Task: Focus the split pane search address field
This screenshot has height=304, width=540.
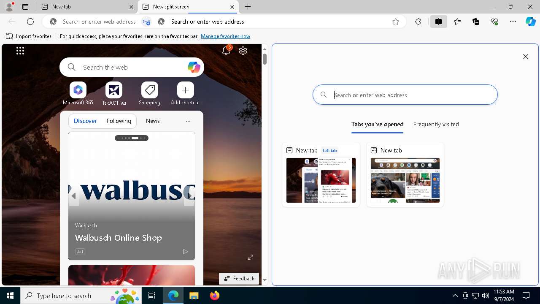Action: click(405, 95)
